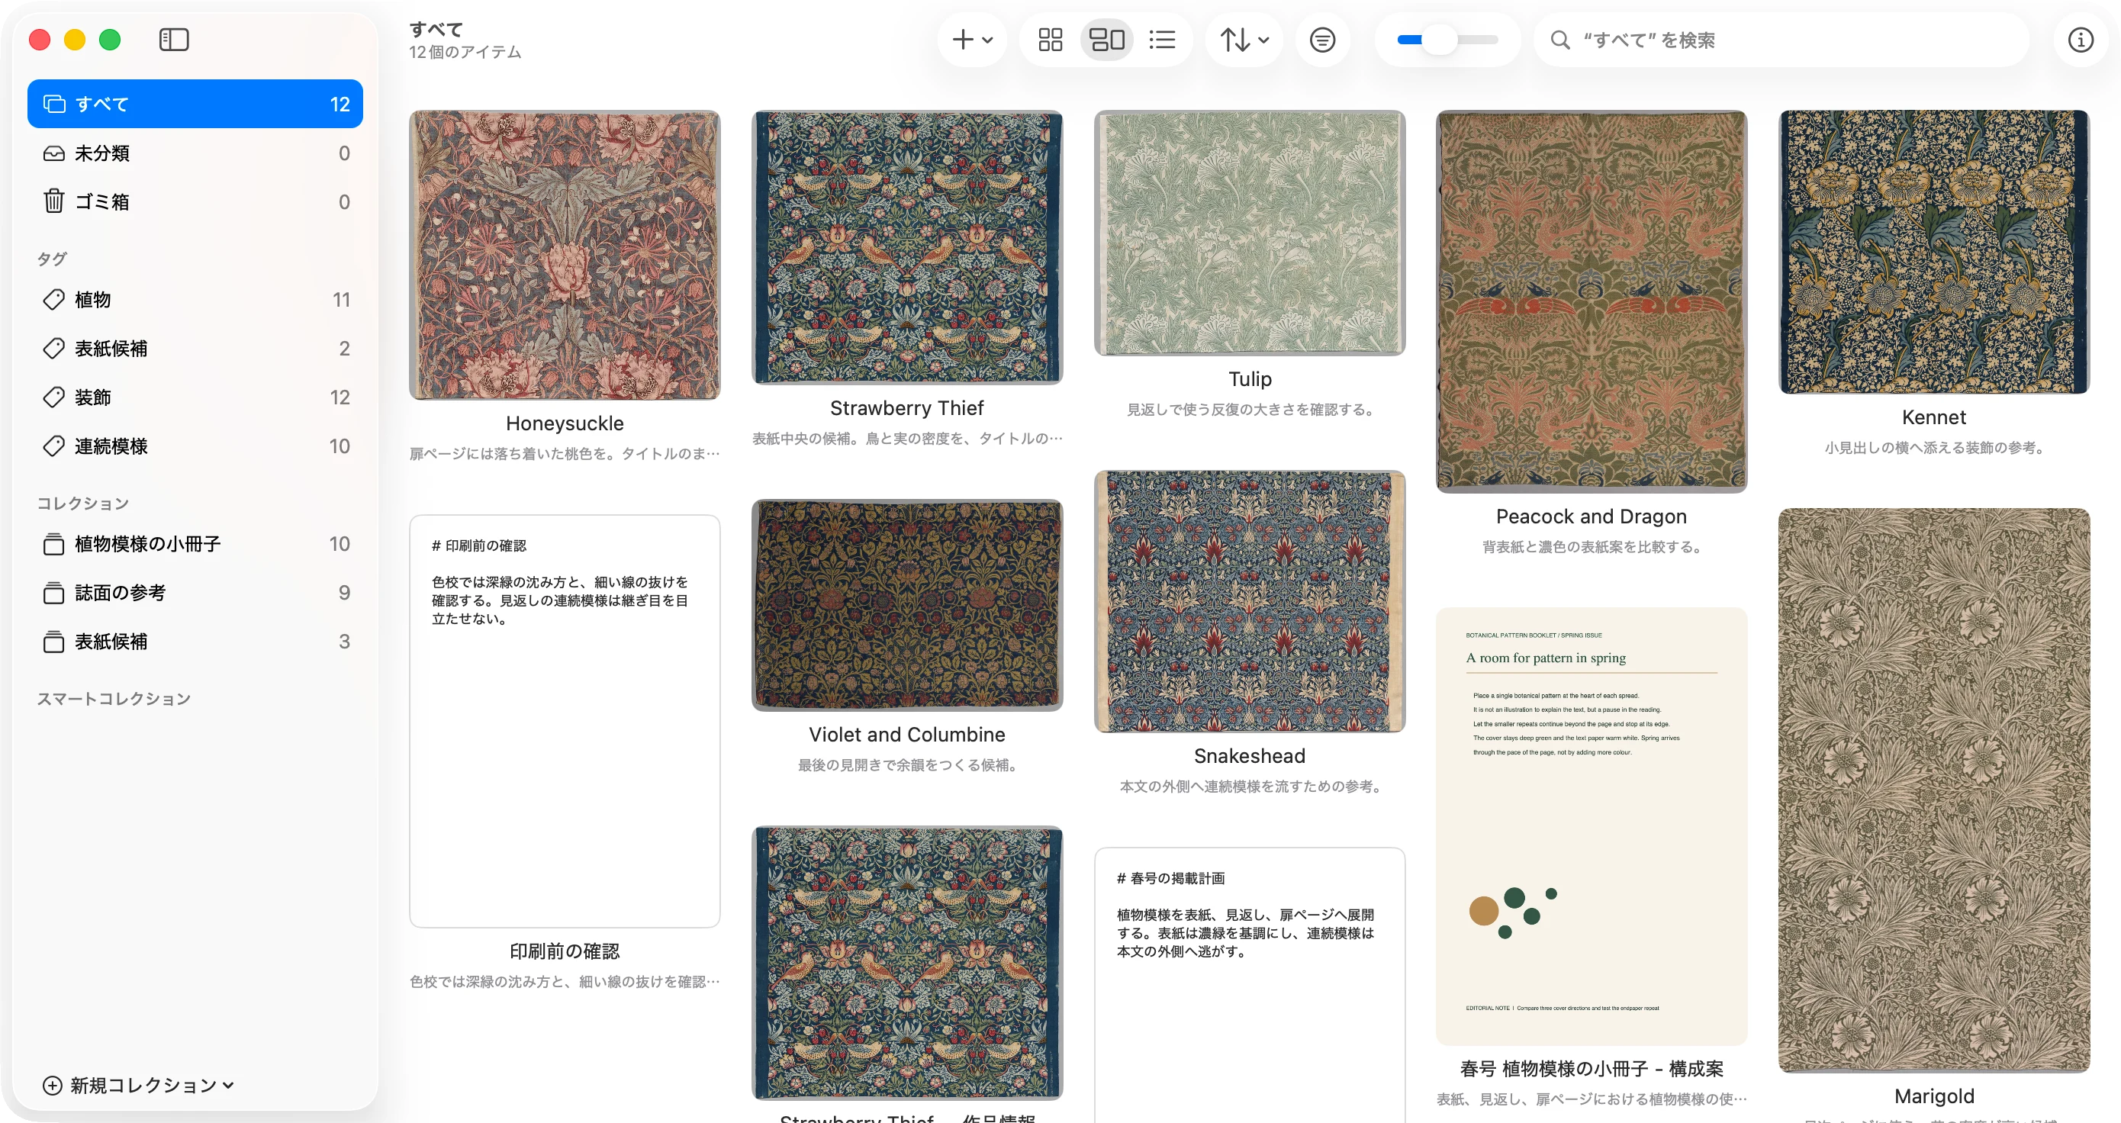Switch to grid view layout
The image size is (2121, 1123).
tap(1050, 40)
